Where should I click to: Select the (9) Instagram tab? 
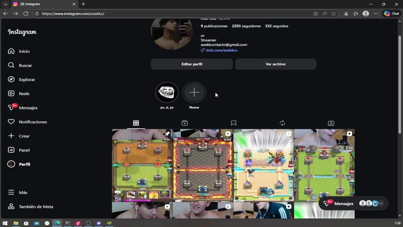point(44,4)
